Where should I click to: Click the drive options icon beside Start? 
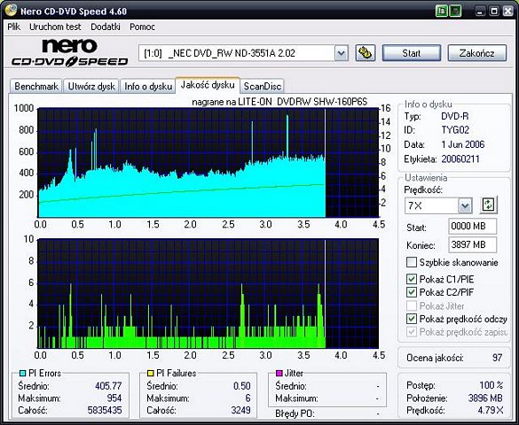366,53
